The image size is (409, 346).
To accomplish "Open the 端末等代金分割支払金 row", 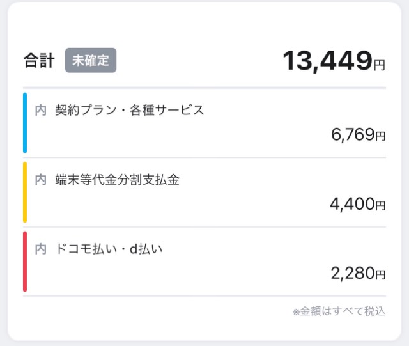I will pos(204,193).
